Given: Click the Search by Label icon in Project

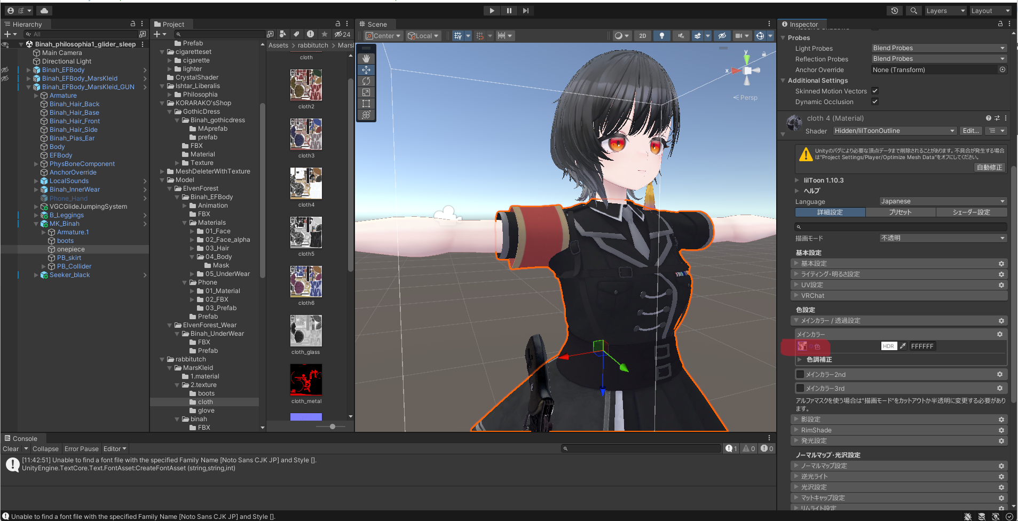Looking at the screenshot, I should pyautogui.click(x=296, y=34).
